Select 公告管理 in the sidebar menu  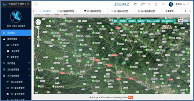[14, 45]
